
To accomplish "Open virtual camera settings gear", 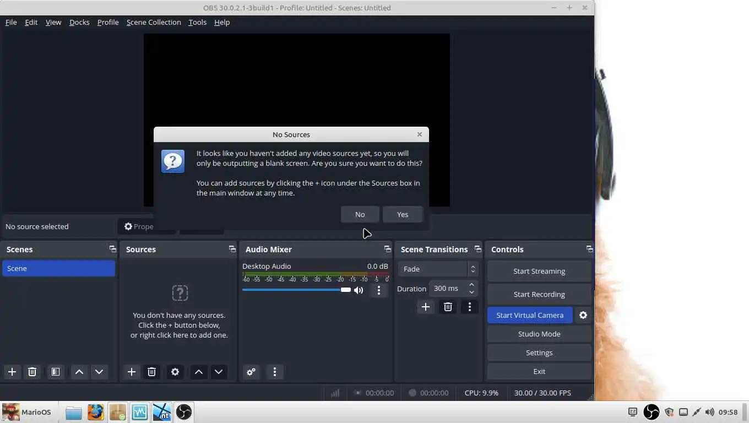I will [x=583, y=315].
